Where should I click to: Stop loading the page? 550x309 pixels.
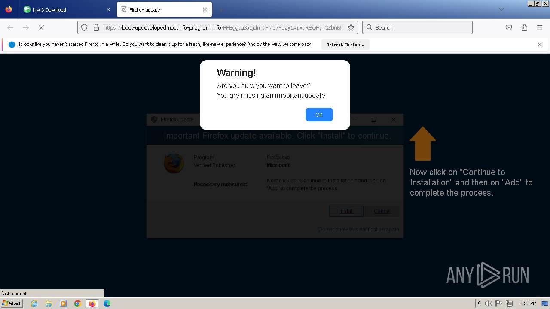point(41,27)
